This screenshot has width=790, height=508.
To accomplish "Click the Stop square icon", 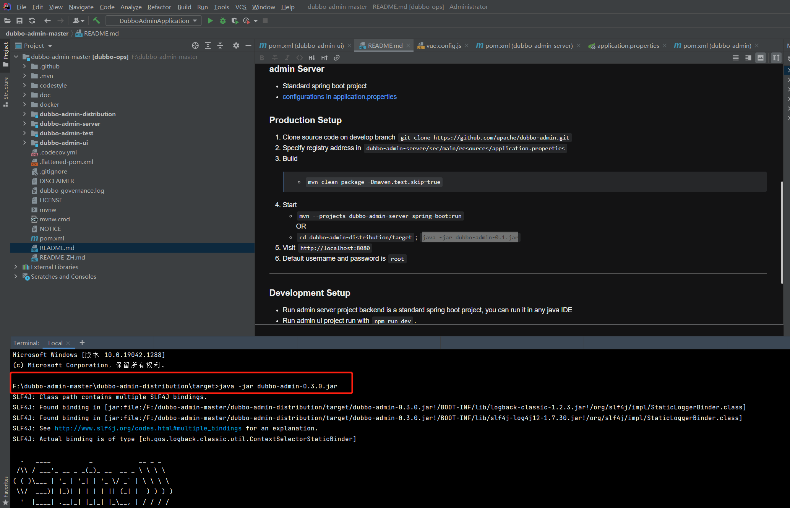I will [265, 21].
